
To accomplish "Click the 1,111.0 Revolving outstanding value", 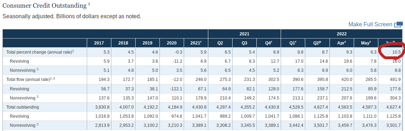I will click(369, 116).
